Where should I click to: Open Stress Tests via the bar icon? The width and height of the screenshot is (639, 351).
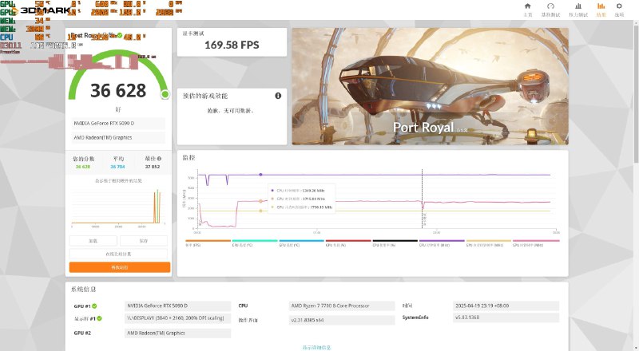point(574,7)
